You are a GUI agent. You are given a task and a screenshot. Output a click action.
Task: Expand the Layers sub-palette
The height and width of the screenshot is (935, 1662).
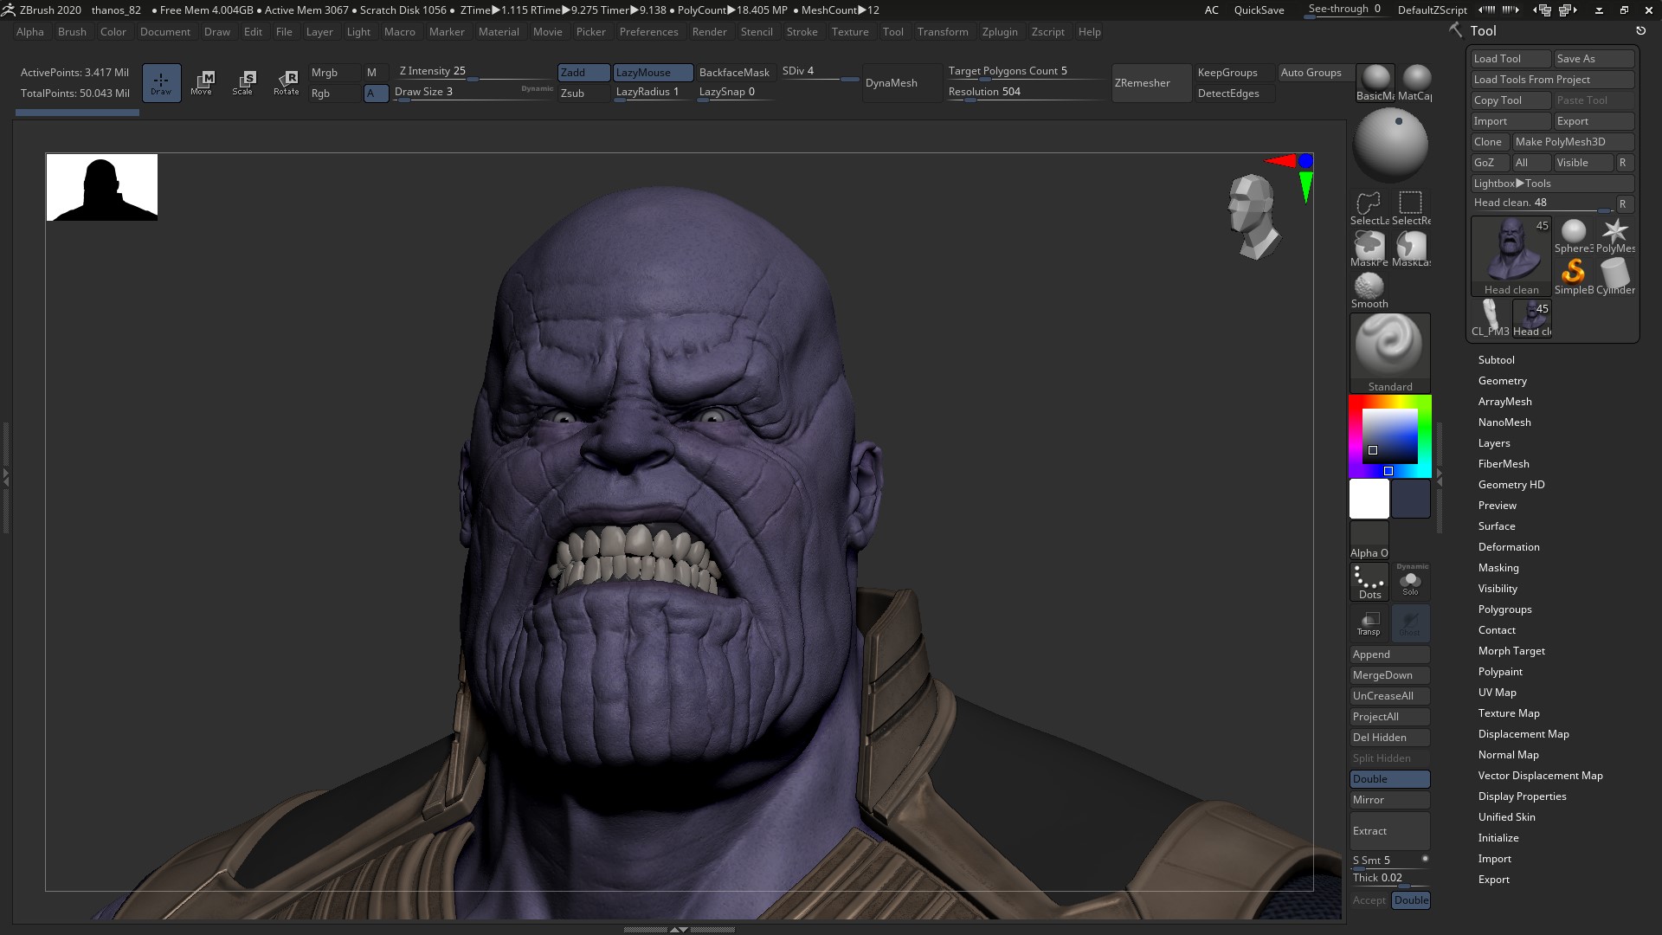pyautogui.click(x=1494, y=443)
